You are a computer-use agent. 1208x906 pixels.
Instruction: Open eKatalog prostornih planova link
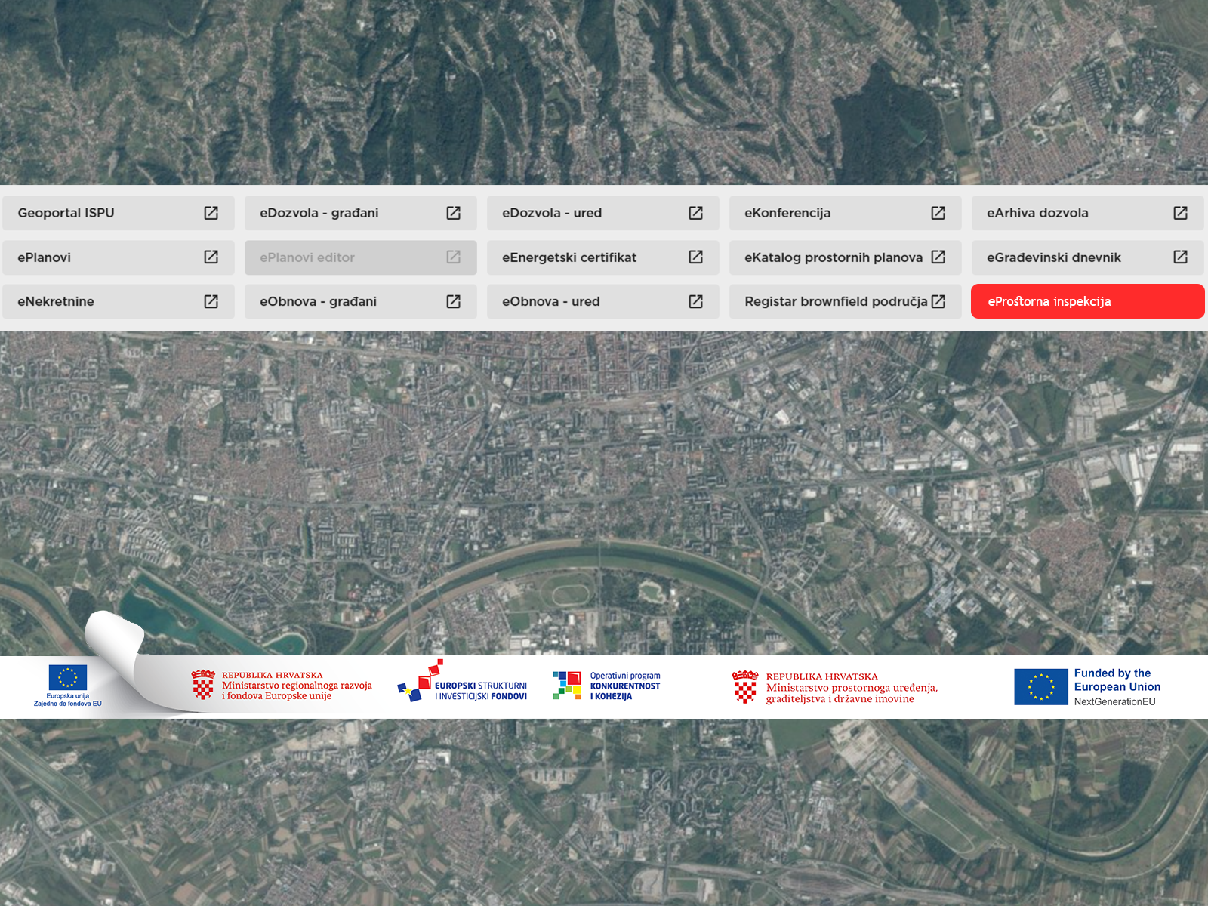(834, 257)
